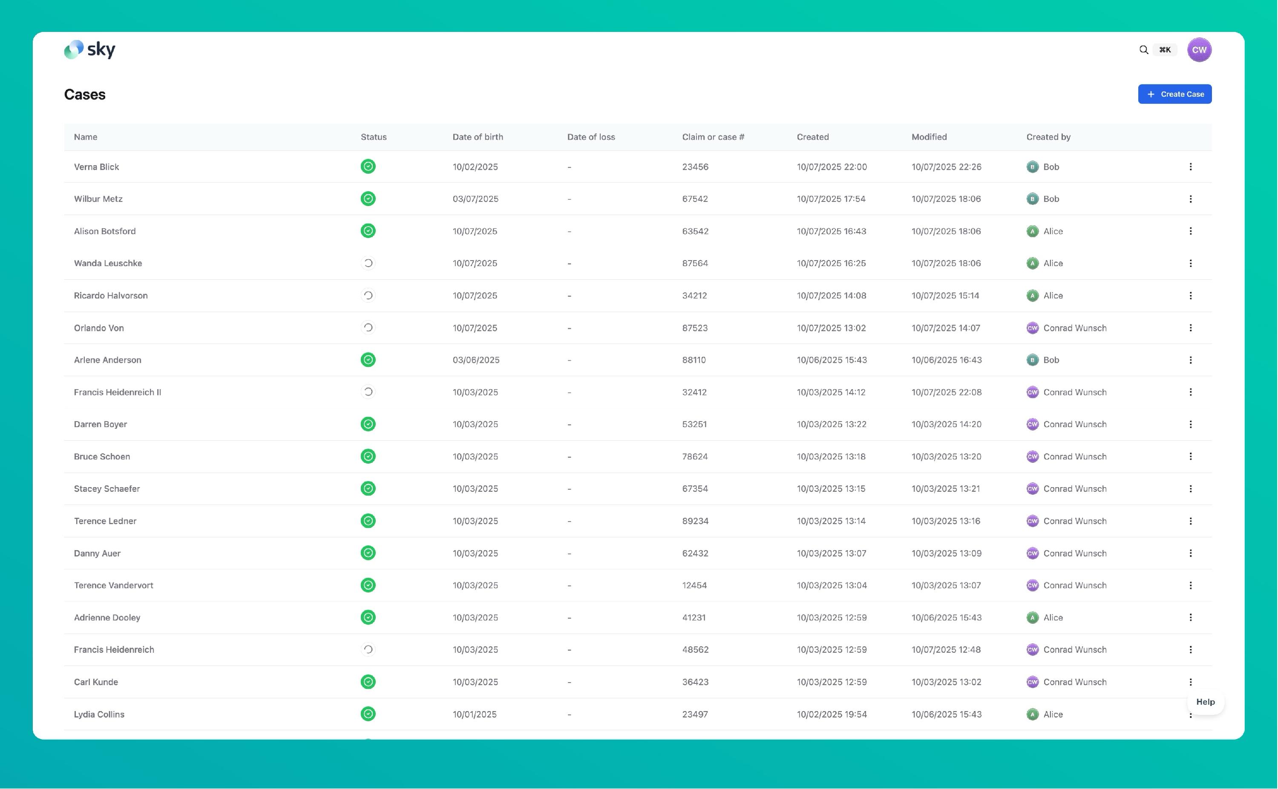1278x789 pixels.
Task: Click the Status column header
Action: click(x=373, y=137)
